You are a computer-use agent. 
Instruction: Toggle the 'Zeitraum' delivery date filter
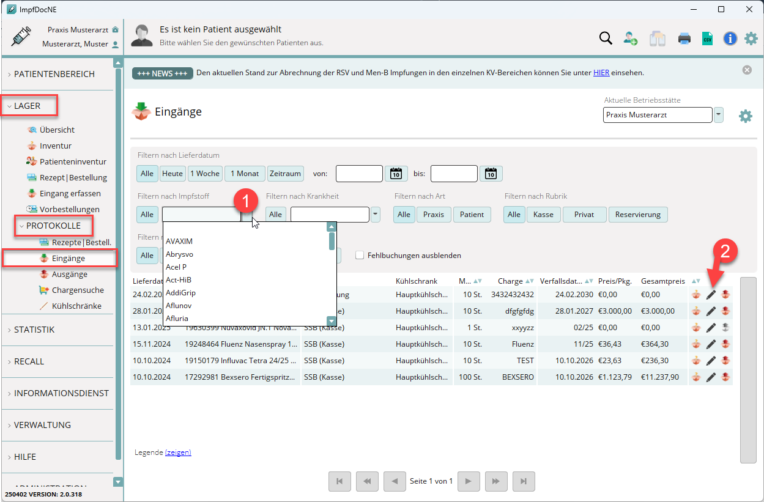(x=286, y=174)
